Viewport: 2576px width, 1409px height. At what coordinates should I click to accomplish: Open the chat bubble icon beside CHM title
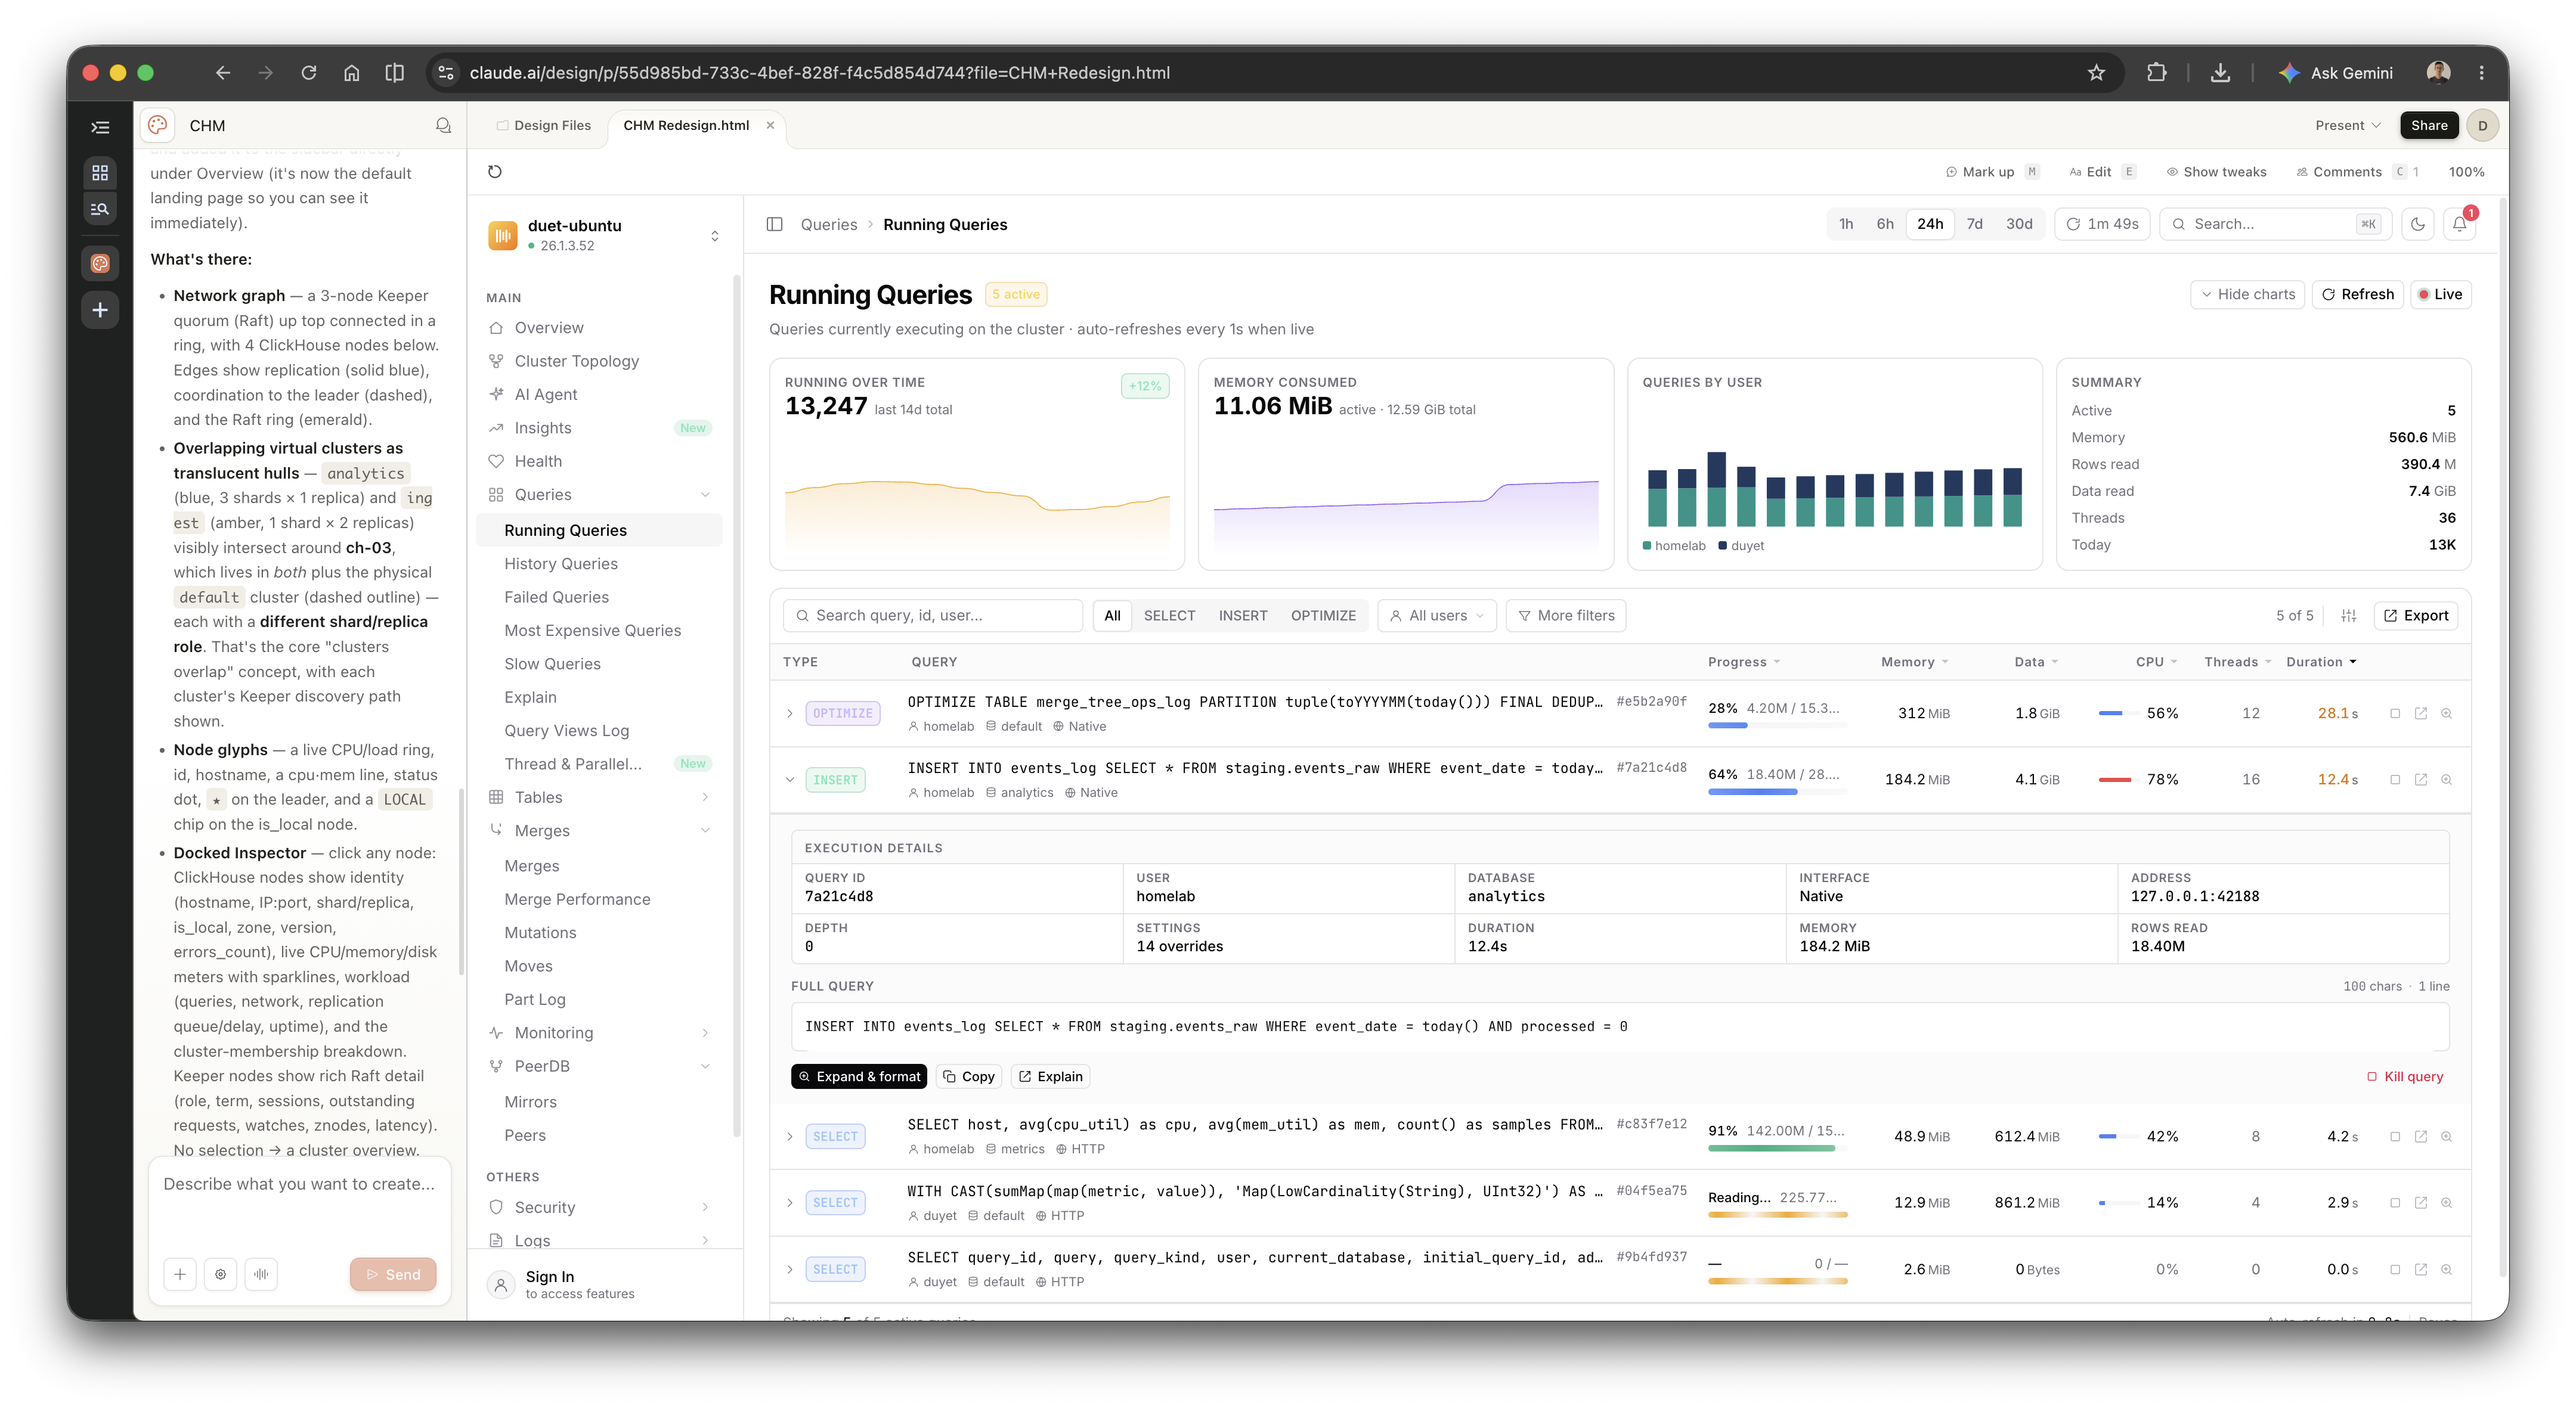coord(443,126)
